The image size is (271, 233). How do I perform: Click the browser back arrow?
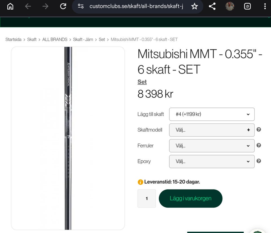[28, 6]
